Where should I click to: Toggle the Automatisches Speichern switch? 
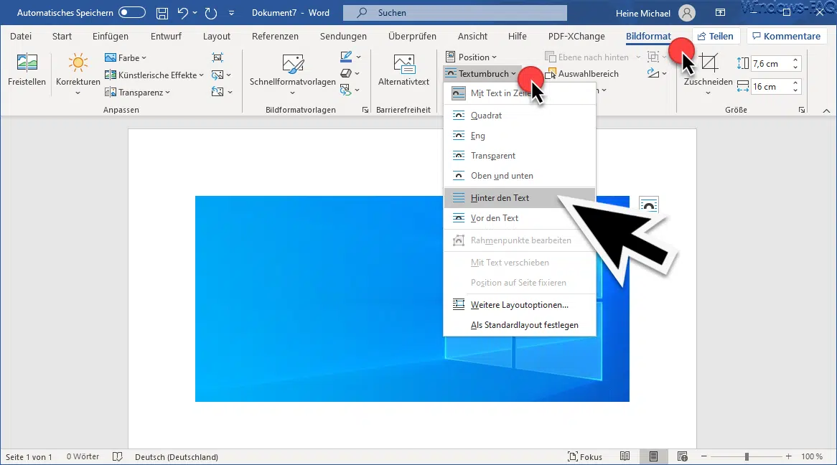(132, 12)
